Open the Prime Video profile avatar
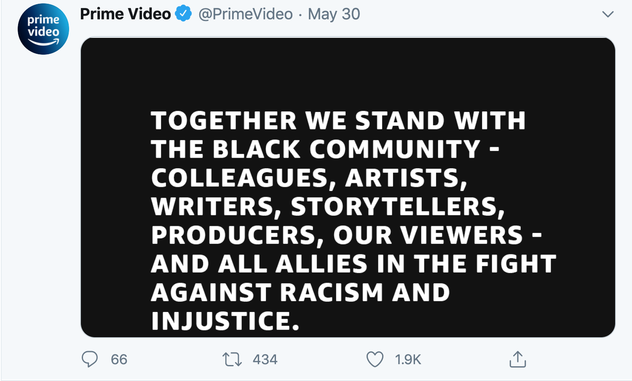 (43, 29)
